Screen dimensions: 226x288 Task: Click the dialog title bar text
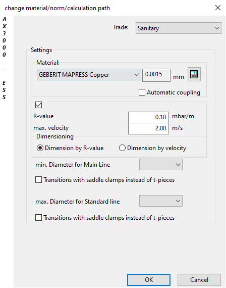pos(57,8)
